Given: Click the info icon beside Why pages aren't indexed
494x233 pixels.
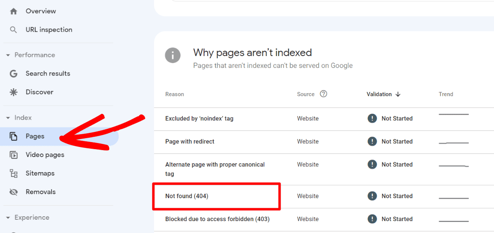Looking at the screenshot, I should click(173, 56).
